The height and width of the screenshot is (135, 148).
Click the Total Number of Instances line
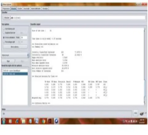[x=48, y=71]
